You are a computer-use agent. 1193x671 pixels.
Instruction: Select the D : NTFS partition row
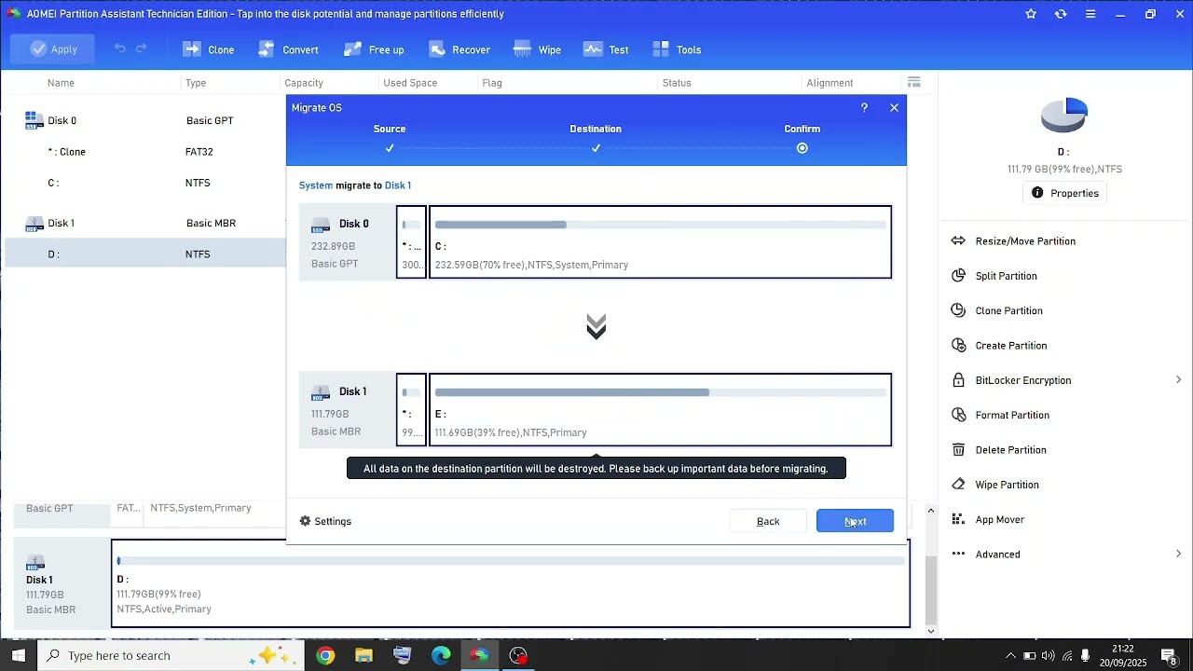click(145, 253)
